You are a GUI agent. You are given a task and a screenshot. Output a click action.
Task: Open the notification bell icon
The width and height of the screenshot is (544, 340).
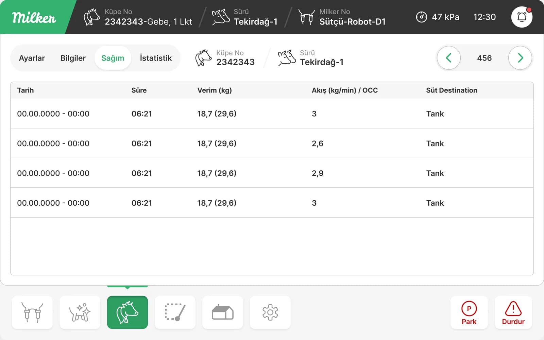point(522,17)
